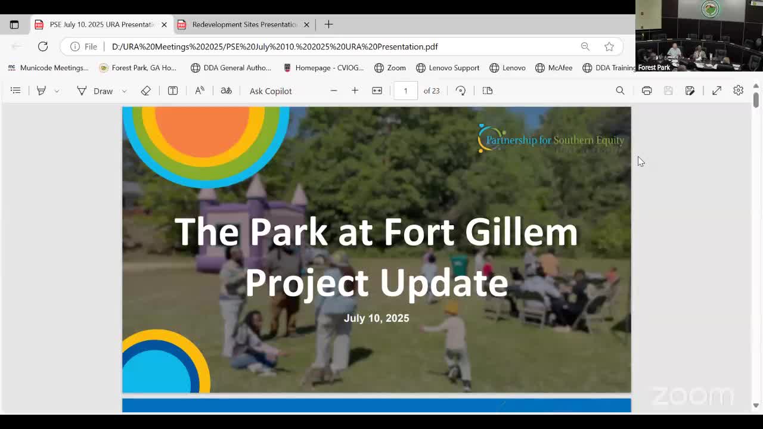Expand the Draw tool options dropdown

124,91
